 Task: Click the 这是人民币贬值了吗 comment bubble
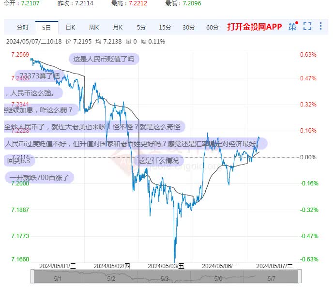tap(104, 60)
